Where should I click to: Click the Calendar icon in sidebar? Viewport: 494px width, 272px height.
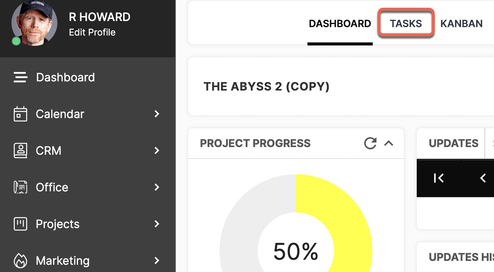21,114
